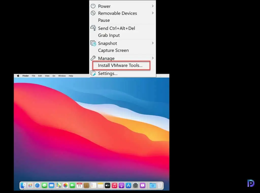
Task: Open Messages app in Dock
Action: 44,186
